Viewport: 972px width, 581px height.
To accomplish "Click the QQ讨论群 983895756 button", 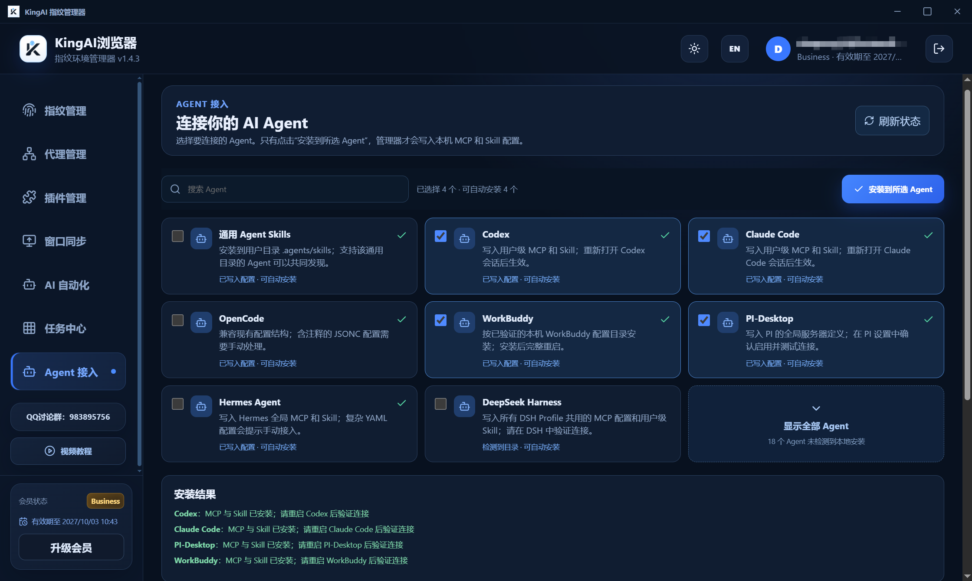I will tap(68, 417).
